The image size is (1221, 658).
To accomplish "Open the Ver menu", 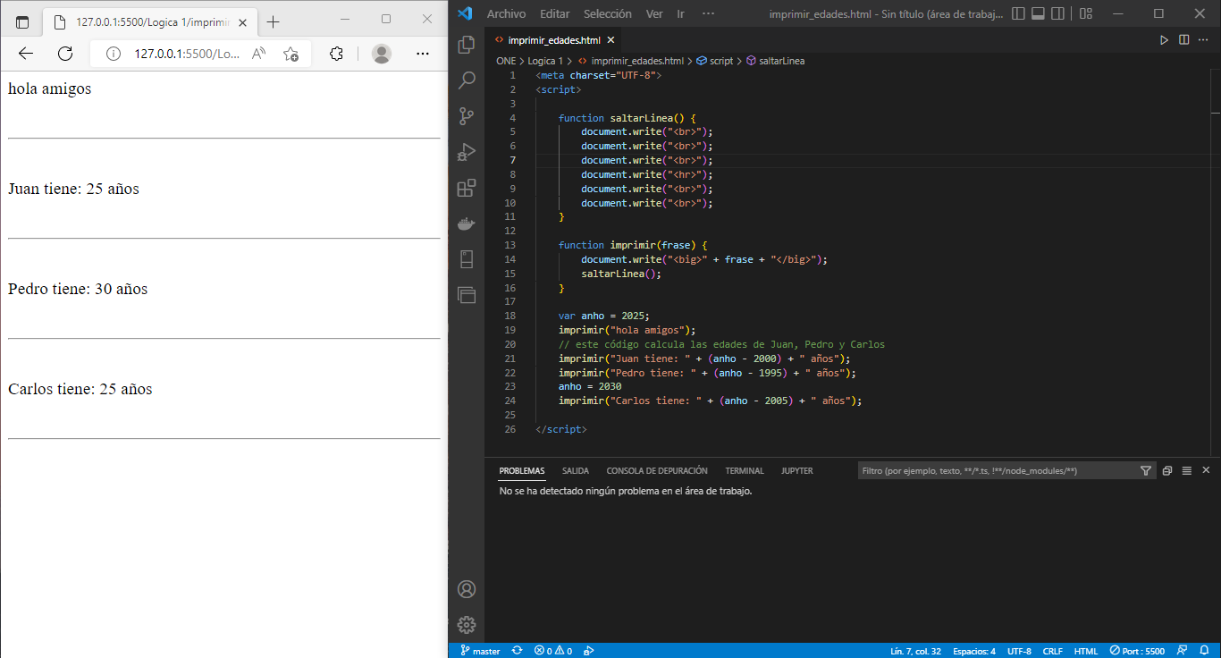I will tap(654, 13).
